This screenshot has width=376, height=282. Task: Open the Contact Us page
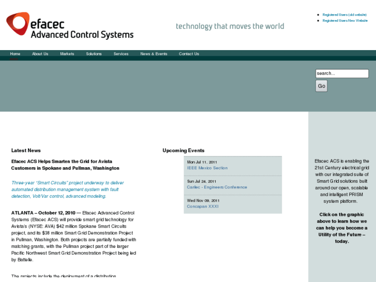[189, 54]
